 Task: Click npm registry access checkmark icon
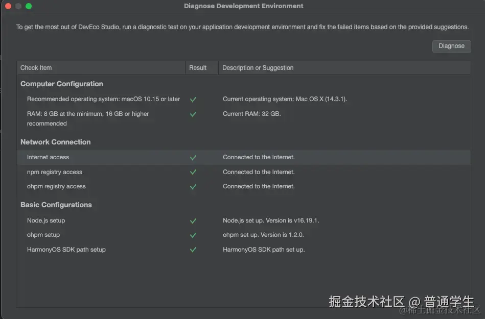tap(193, 173)
